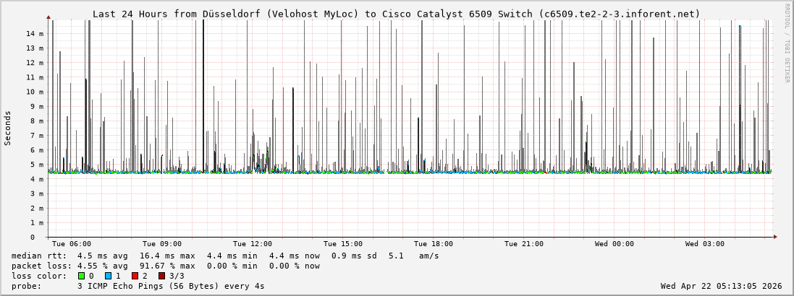The image size is (794, 296).
Task: Click the green loss color swatch for 0
Action: coord(81,276)
